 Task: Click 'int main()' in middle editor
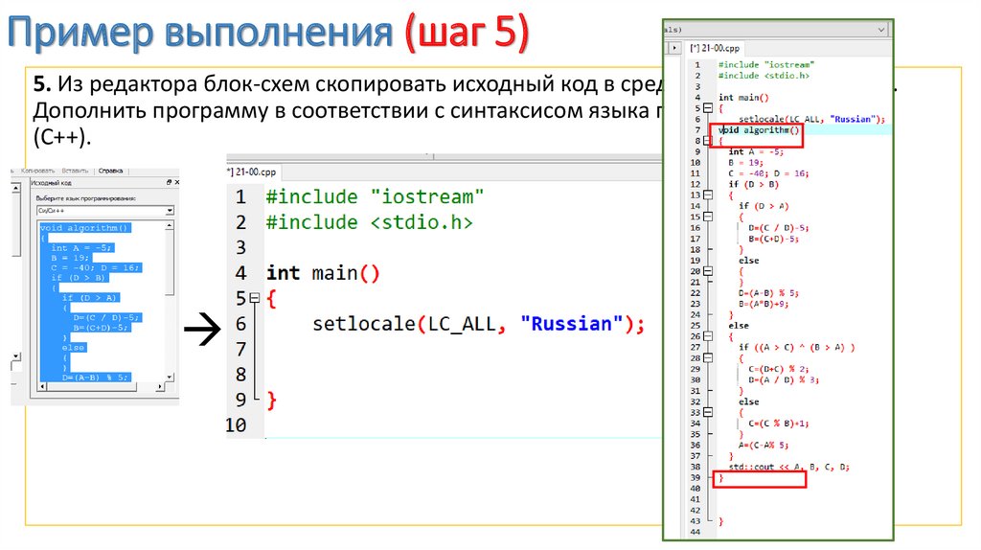323,273
